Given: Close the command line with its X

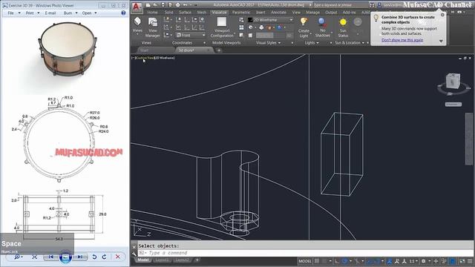Looking at the screenshot, I should pos(134,247).
